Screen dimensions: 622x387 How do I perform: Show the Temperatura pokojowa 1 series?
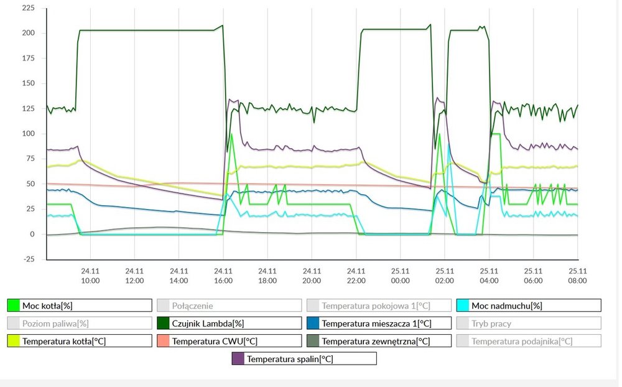click(378, 305)
